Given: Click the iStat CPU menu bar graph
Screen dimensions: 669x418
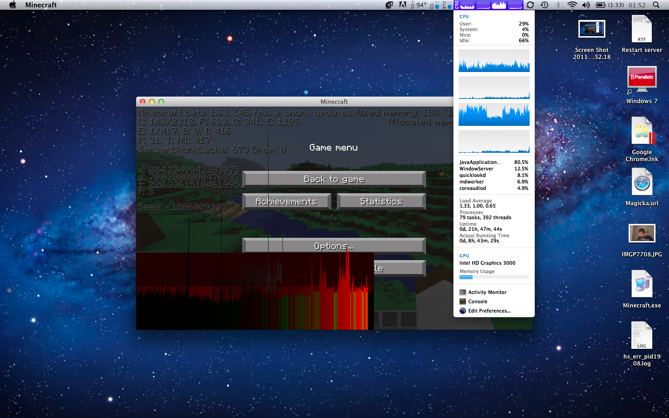Looking at the screenshot, I should (x=489, y=5).
